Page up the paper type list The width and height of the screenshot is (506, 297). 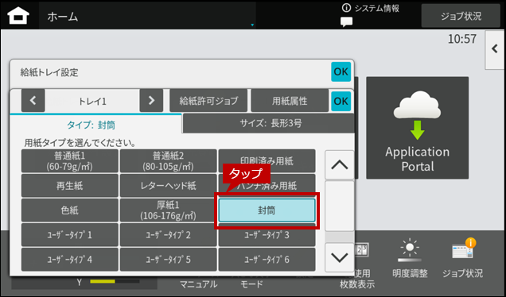(x=340, y=164)
